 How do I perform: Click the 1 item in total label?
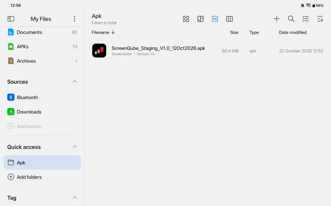tap(104, 23)
